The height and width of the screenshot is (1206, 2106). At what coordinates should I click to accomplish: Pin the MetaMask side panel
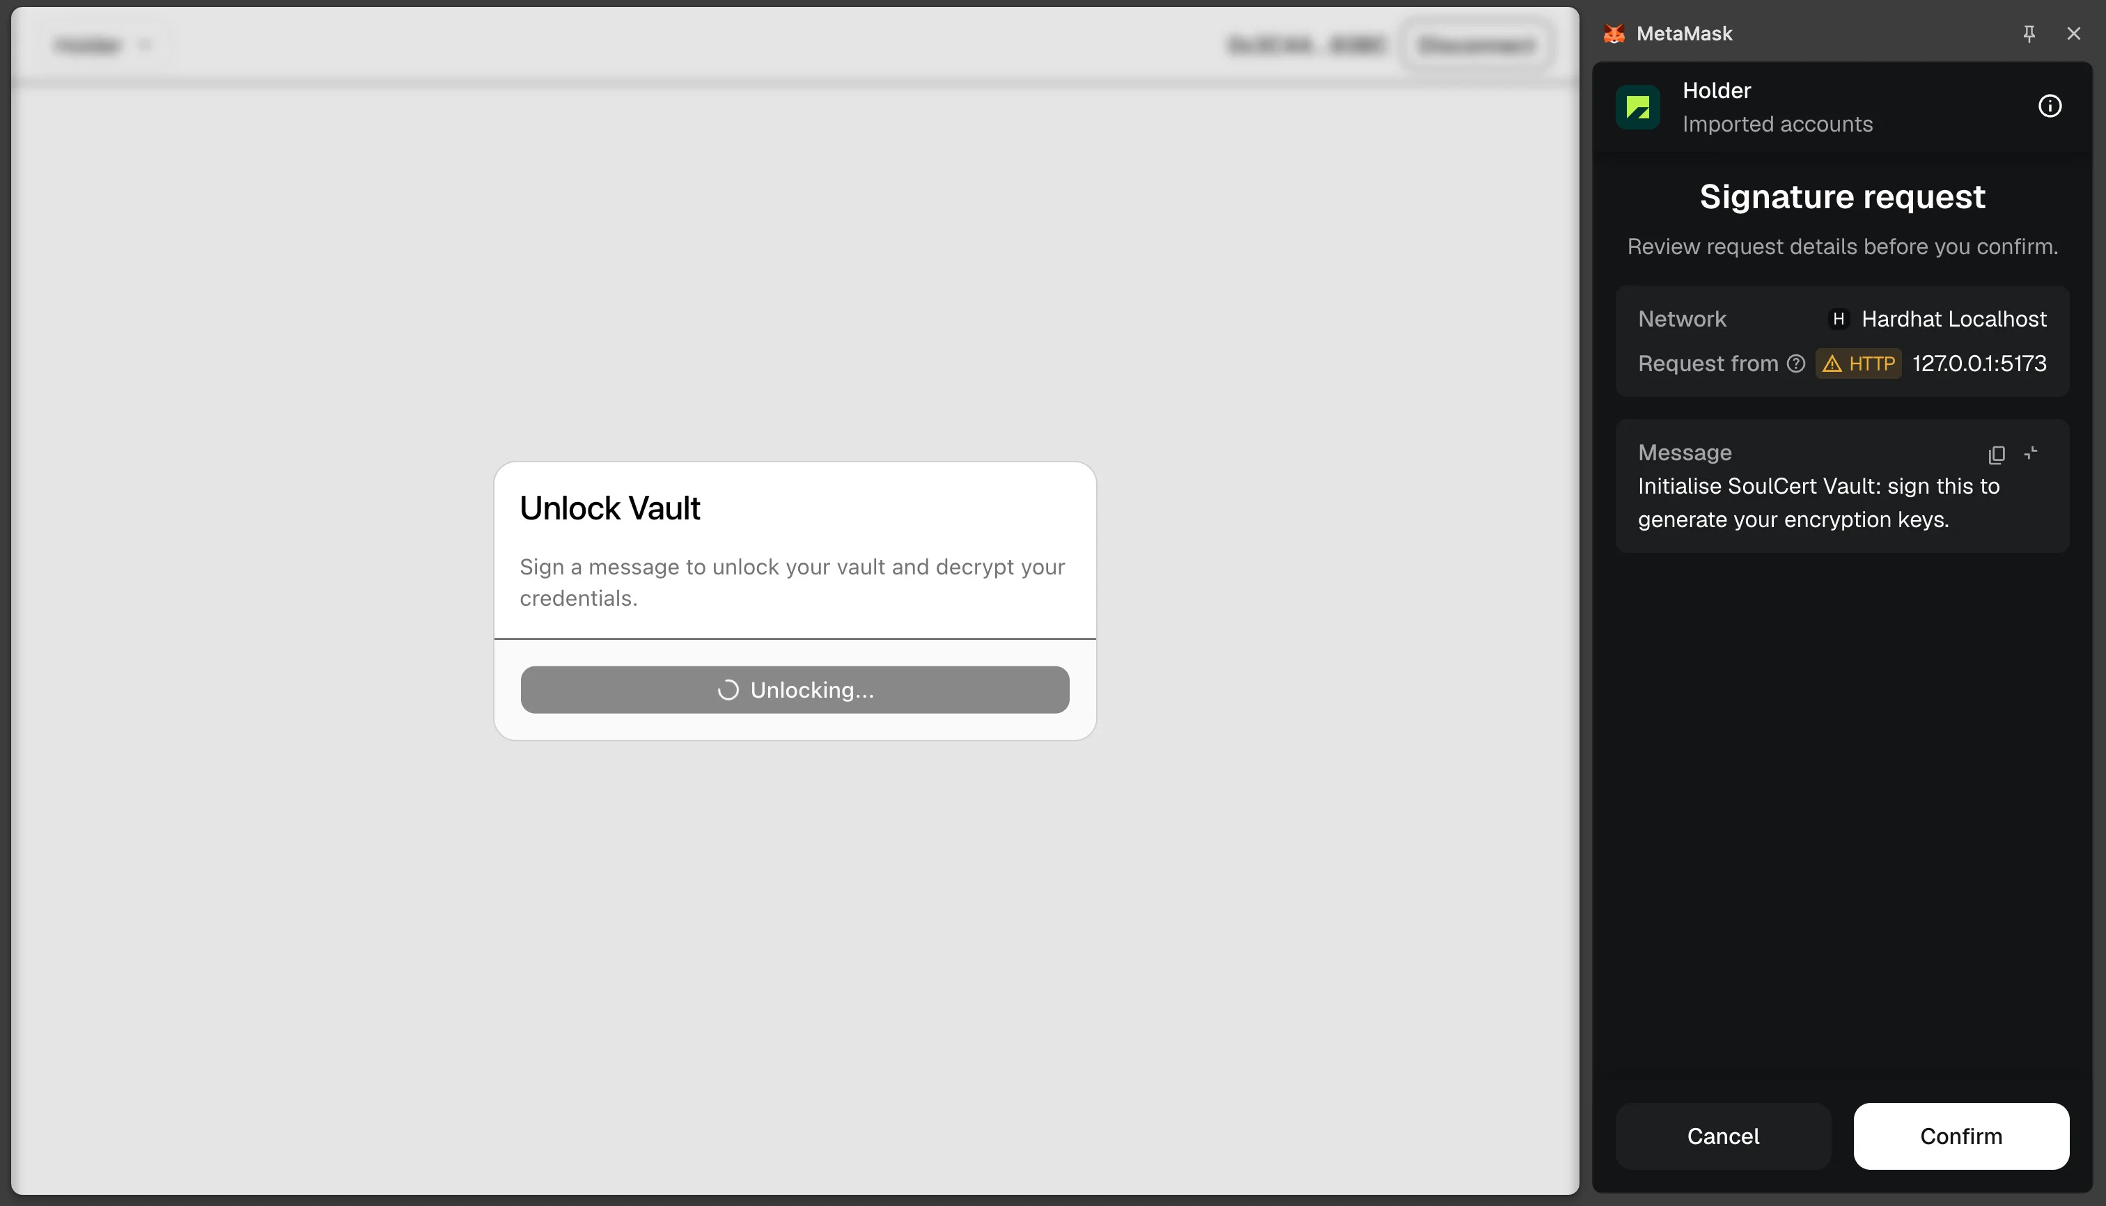click(x=2029, y=34)
